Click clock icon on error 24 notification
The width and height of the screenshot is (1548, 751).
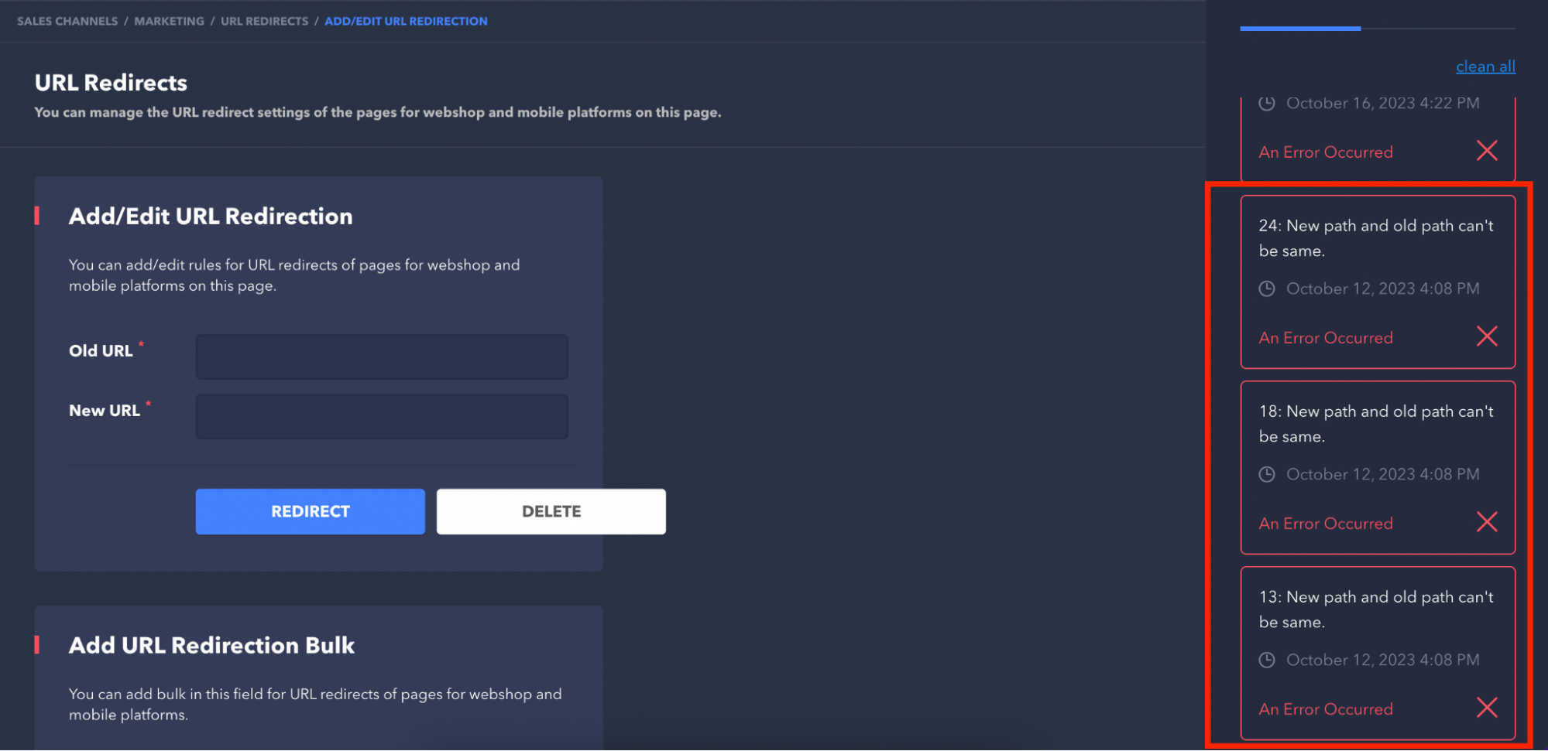point(1266,288)
